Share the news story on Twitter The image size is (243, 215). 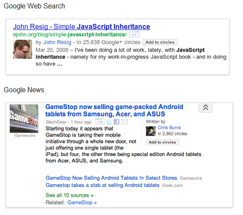[x=109, y=122]
